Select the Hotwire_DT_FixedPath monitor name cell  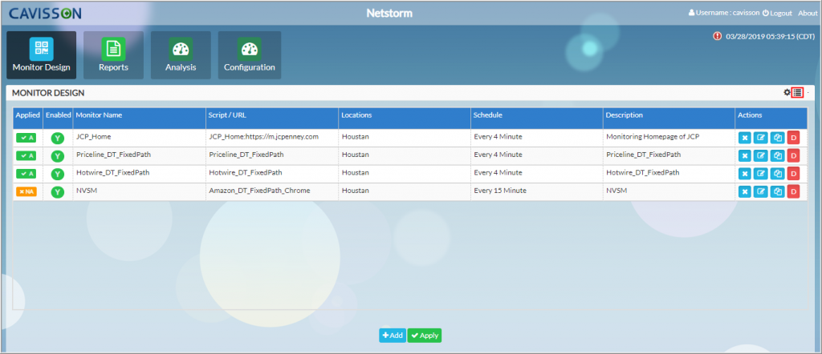pos(140,173)
